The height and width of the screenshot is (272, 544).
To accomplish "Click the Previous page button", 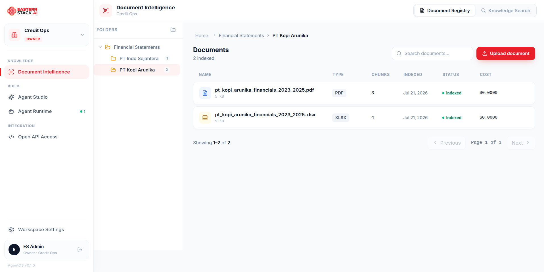I will pyautogui.click(x=447, y=143).
